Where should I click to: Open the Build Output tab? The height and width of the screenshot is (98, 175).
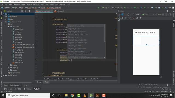(14, 85)
